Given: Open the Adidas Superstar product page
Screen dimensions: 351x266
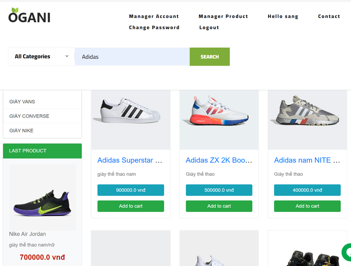Looking at the screenshot, I should (x=130, y=160).
